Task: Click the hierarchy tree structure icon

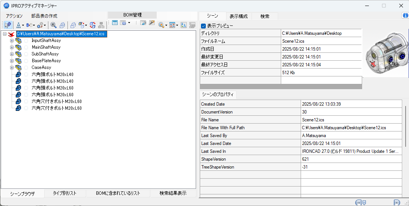Action: pyautogui.click(x=18, y=25)
